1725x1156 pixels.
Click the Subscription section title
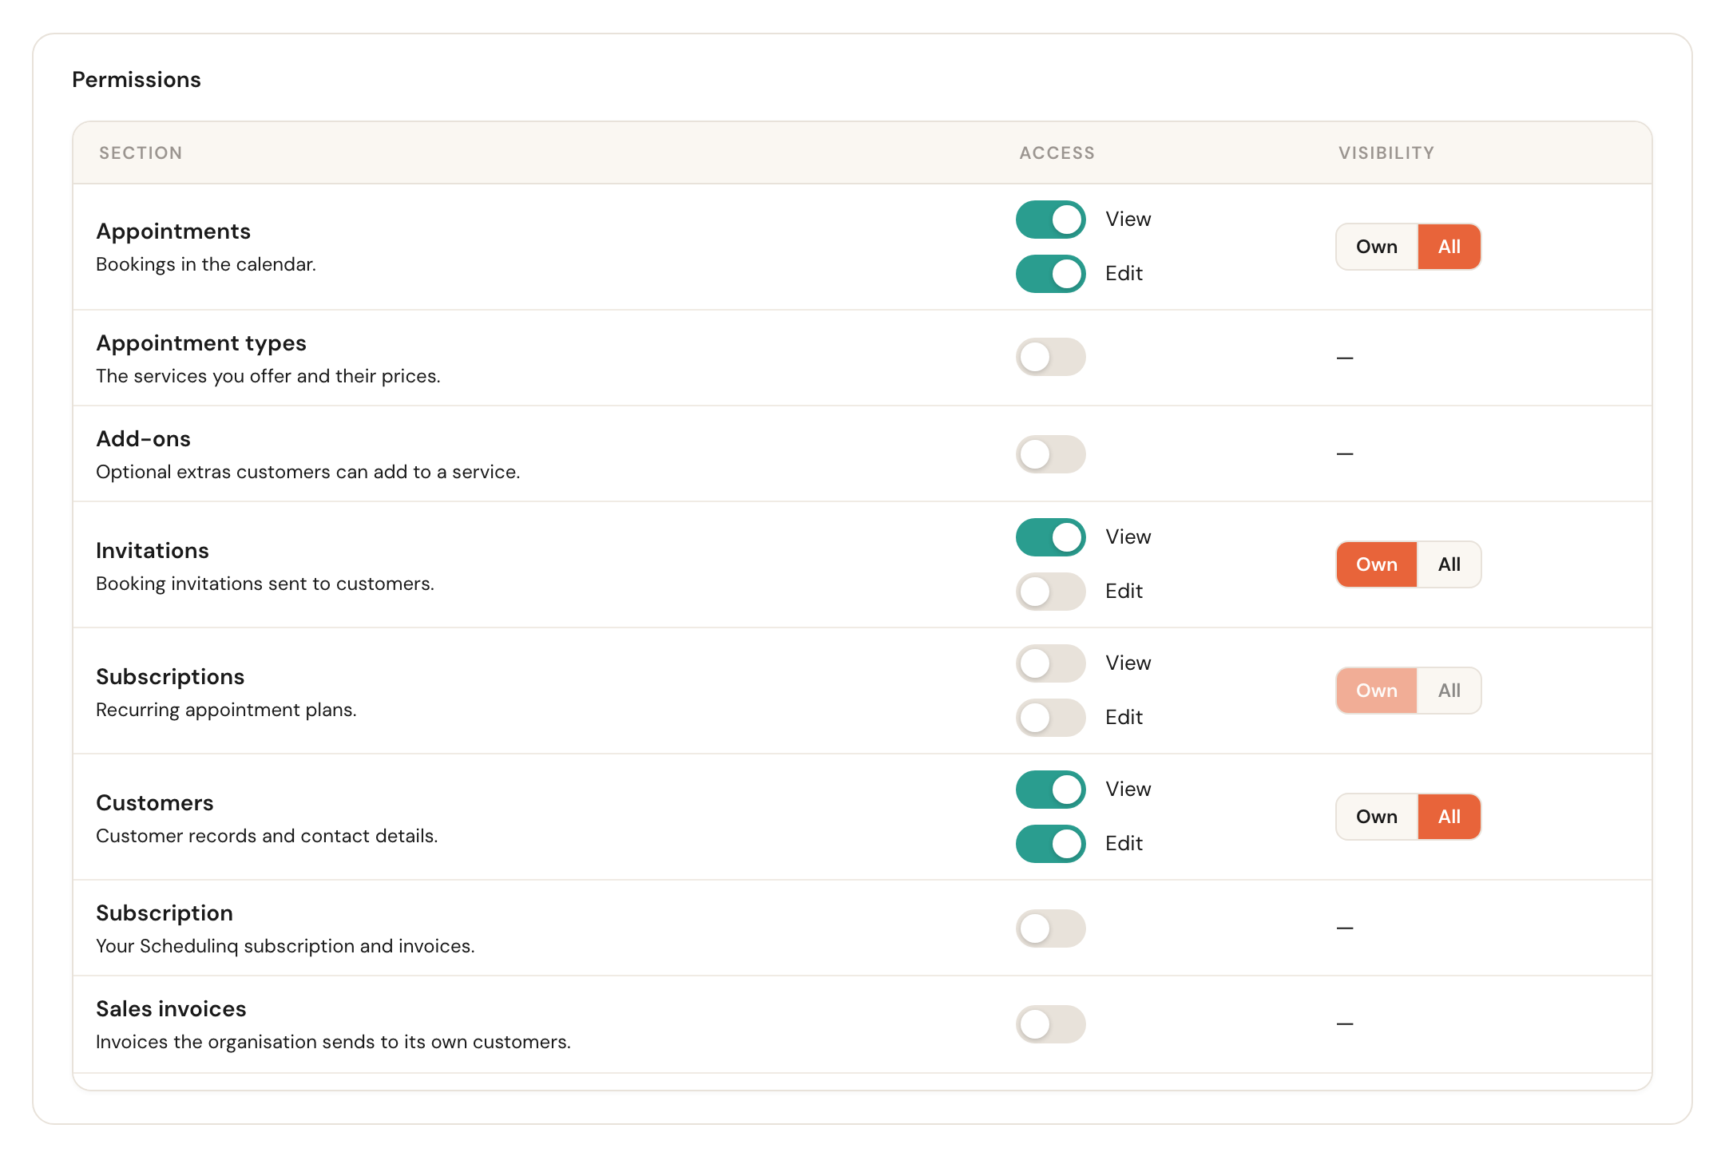coord(165,913)
